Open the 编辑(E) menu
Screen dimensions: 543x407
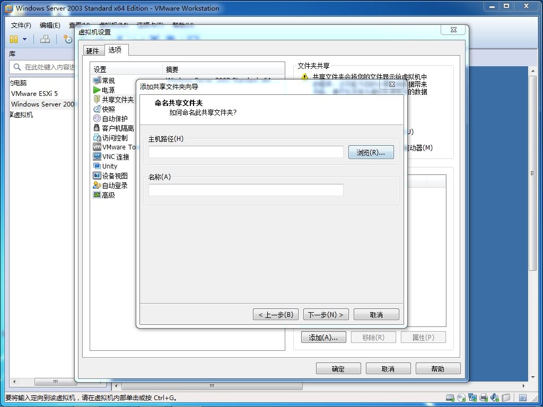tap(50, 25)
